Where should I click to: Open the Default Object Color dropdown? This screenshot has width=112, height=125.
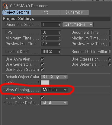tap(54, 77)
